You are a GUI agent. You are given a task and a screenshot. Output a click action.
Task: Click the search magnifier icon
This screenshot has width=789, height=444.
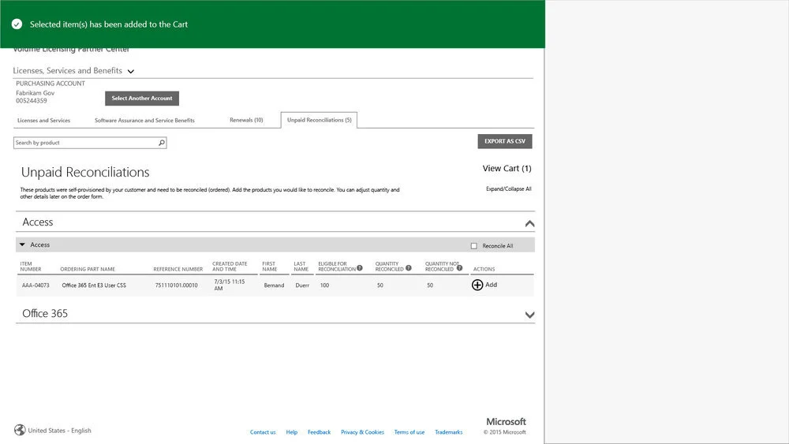162,143
